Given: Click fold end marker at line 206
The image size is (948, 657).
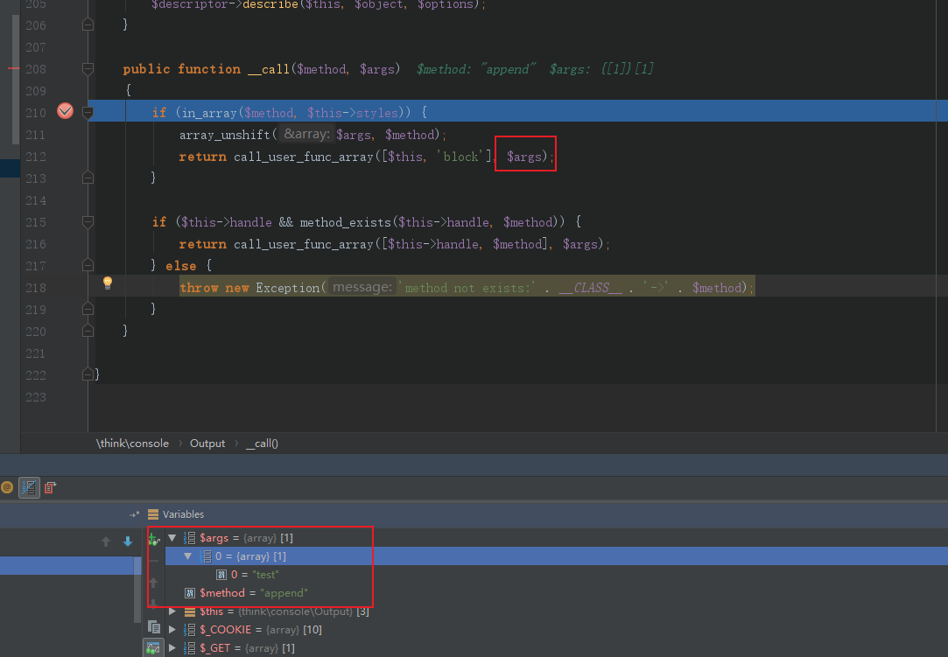Looking at the screenshot, I should pos(88,24).
